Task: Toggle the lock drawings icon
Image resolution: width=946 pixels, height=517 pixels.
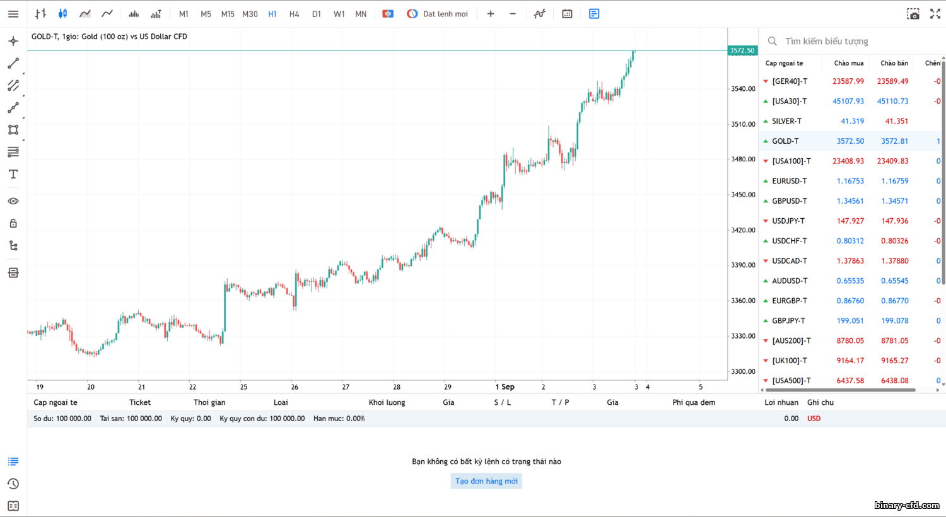Action: [13, 223]
